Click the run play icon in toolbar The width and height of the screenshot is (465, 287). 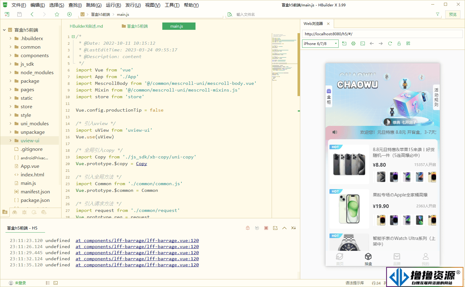point(69,14)
